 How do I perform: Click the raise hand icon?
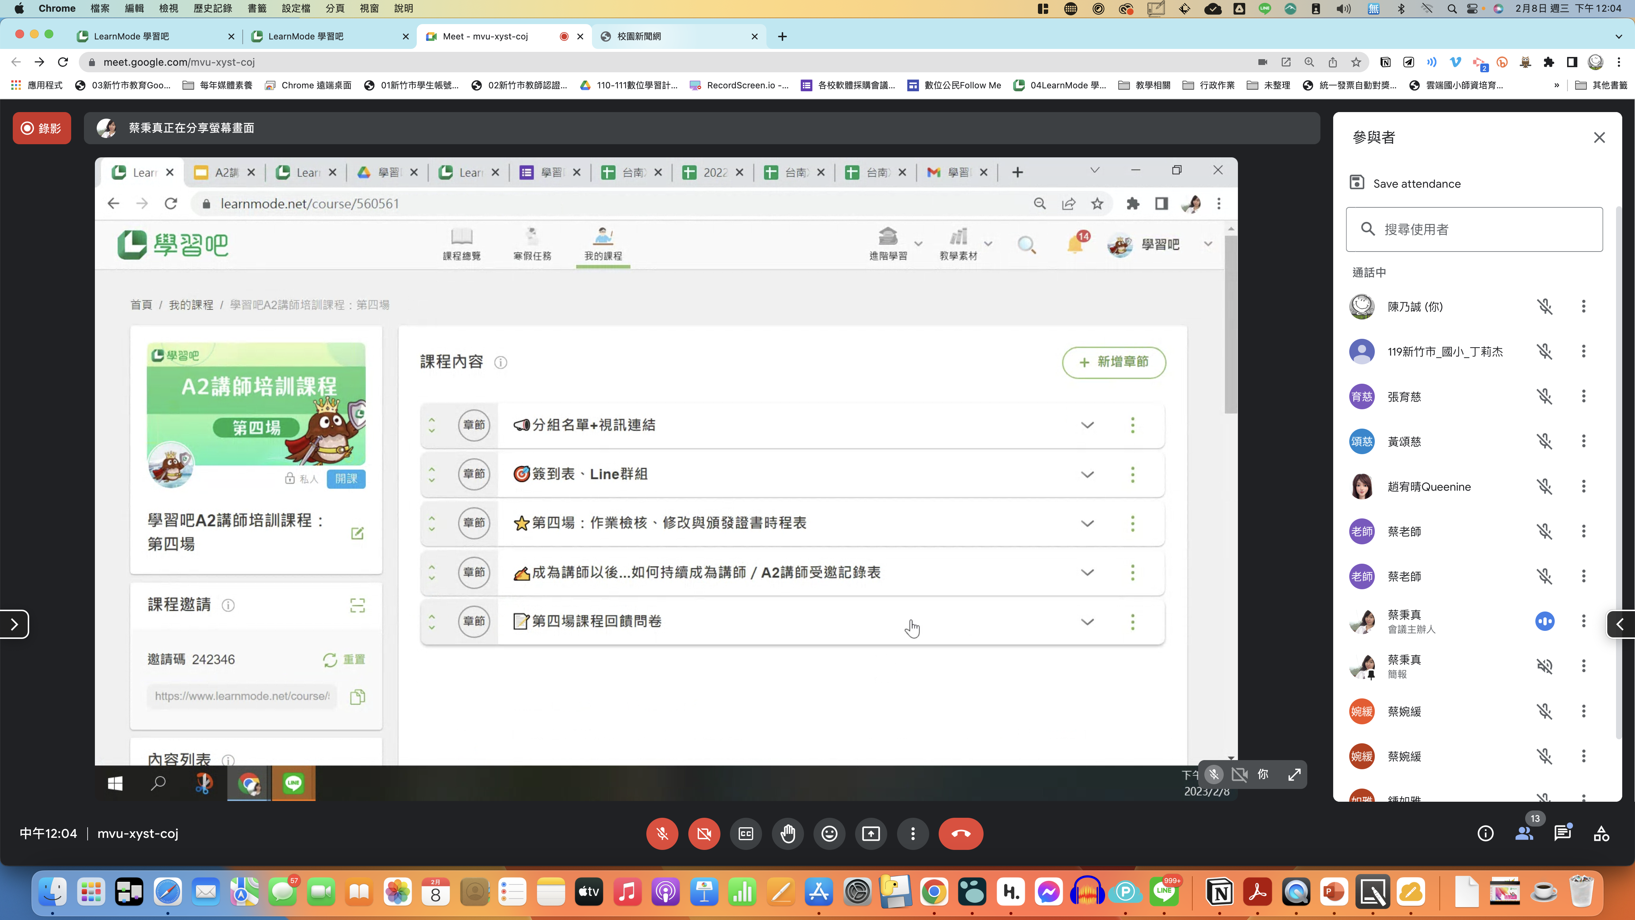point(788,833)
